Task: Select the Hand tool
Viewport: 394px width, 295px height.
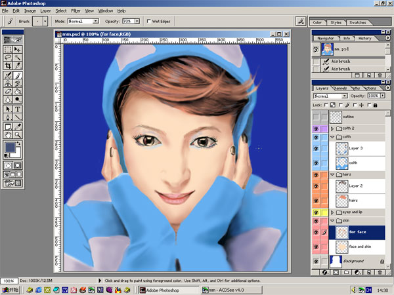Action: (x=8, y=134)
